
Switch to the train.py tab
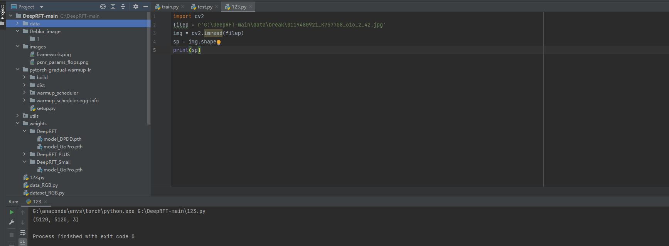(x=170, y=7)
